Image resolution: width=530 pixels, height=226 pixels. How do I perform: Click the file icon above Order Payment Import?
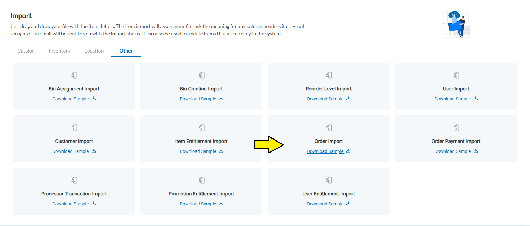(456, 128)
